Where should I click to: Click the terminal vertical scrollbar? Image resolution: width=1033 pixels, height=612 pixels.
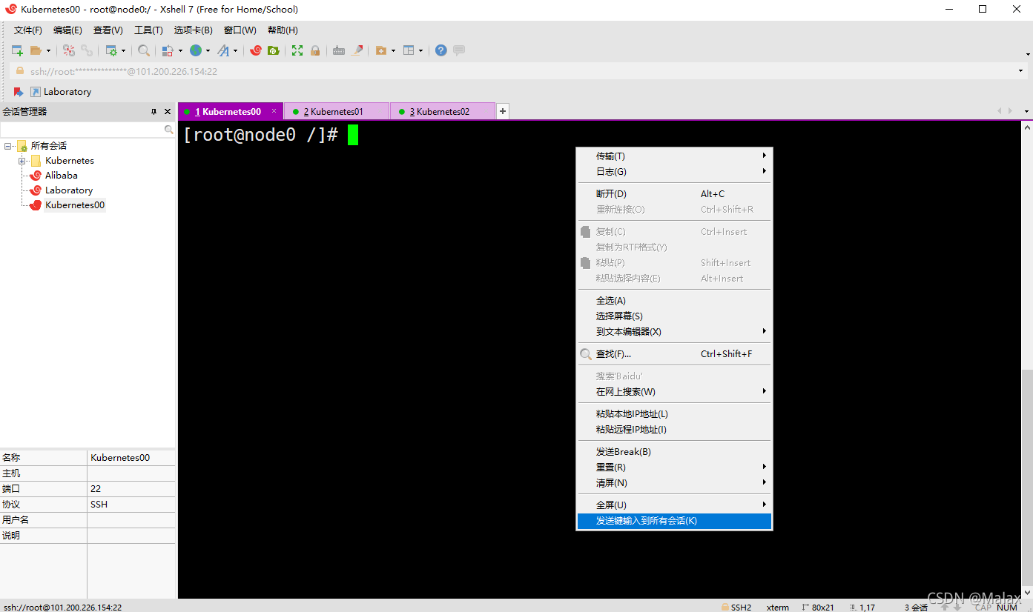(1027, 359)
